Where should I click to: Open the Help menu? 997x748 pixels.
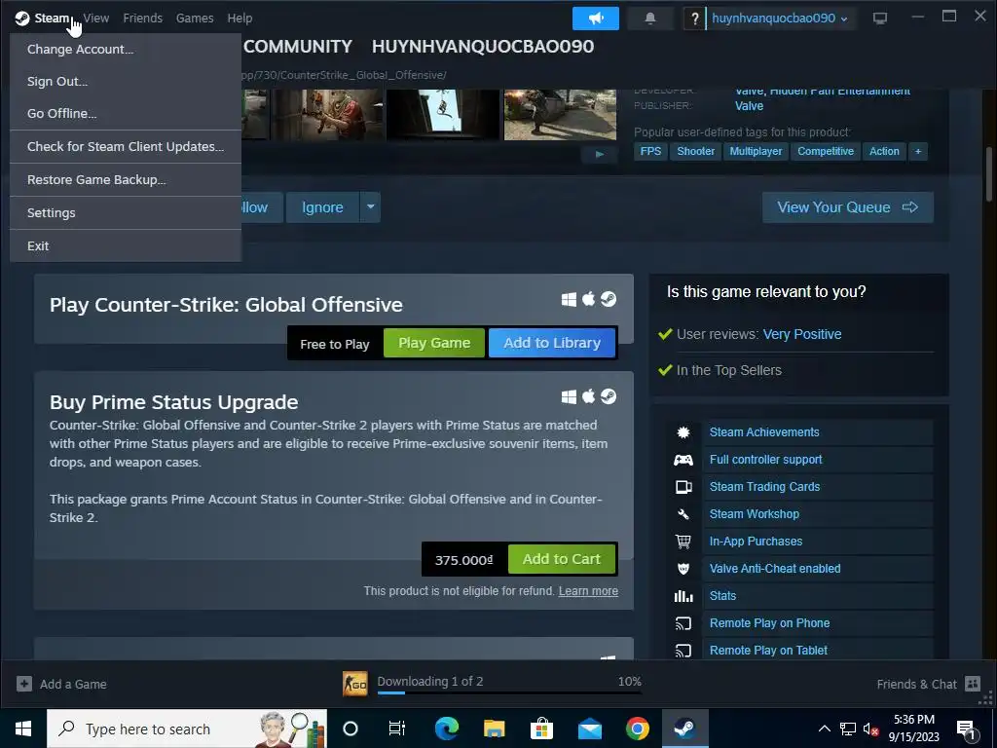(240, 19)
